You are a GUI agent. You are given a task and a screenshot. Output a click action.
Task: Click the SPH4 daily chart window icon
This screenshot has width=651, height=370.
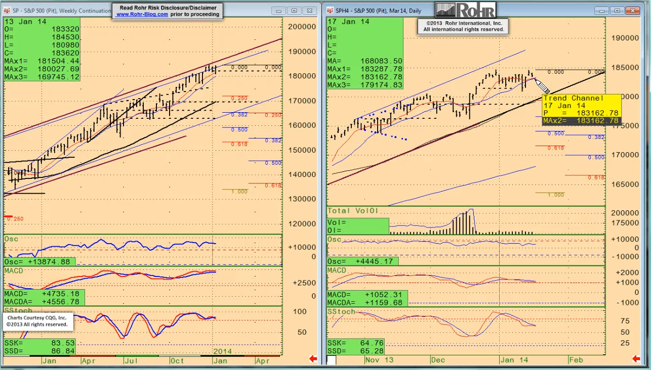tap(330, 11)
